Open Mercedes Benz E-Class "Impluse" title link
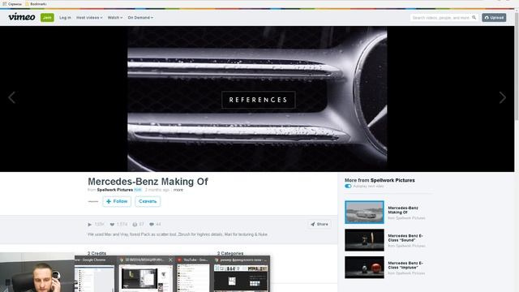 [x=405, y=265]
